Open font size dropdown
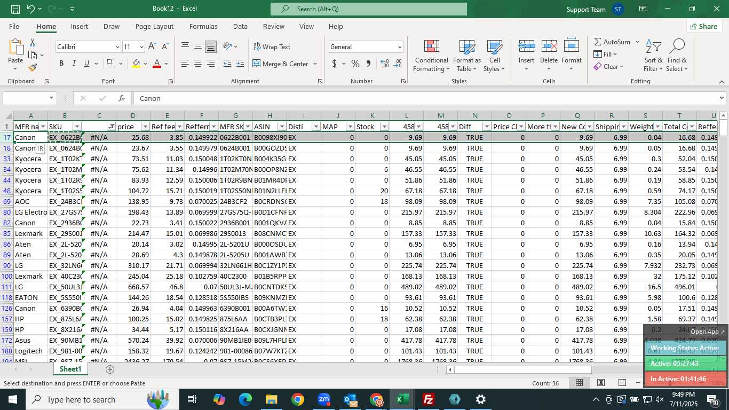Screen dimensions: 729x410 click(x=141, y=47)
